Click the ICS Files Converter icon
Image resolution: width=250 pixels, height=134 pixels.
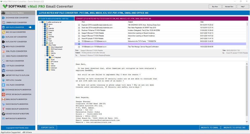[3, 70]
